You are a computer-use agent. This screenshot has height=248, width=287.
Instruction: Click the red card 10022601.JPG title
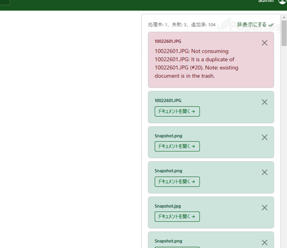pos(168,41)
